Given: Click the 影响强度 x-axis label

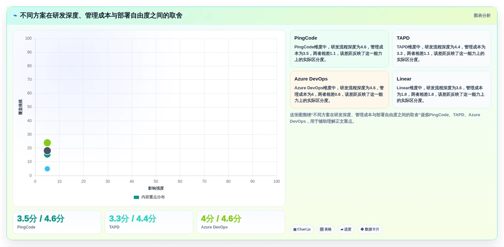Looking at the screenshot, I should 156,189.
